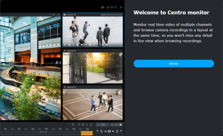Viewport: 223px width, 136px height.
Task: Click the info circle icon in top toolbar
Action: [112, 8]
